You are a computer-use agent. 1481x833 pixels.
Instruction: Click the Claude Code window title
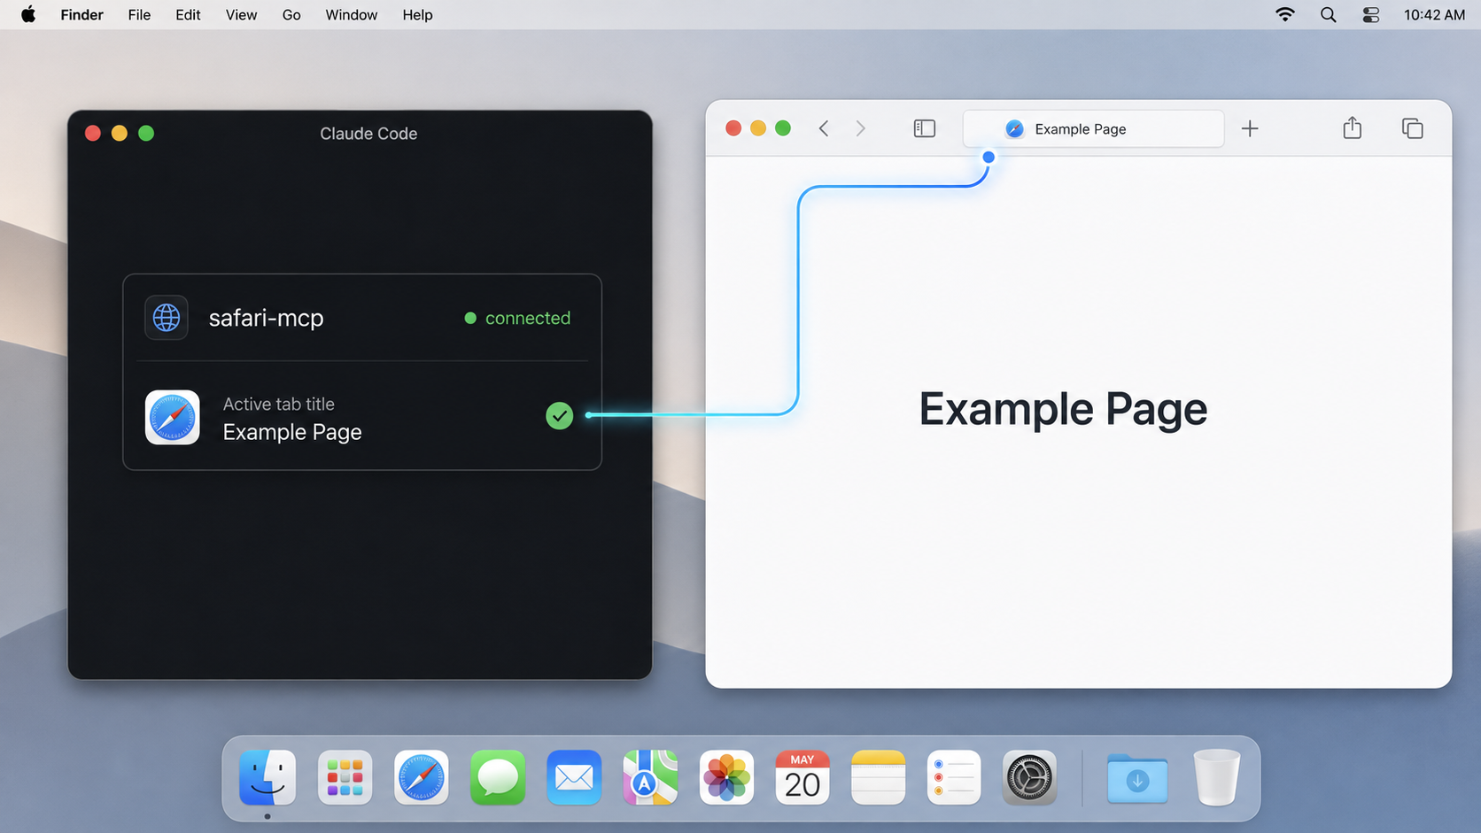pos(368,134)
